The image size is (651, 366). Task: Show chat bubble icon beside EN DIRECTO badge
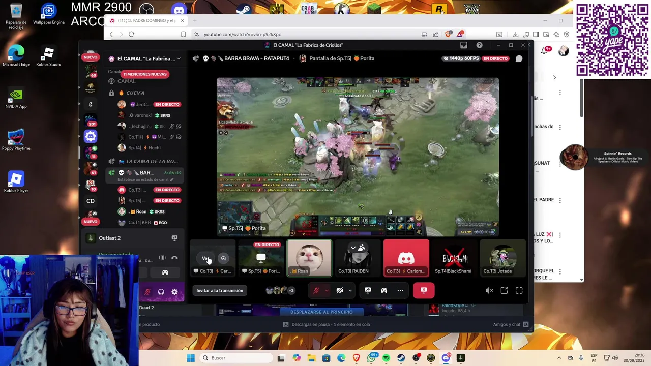pos(519,58)
